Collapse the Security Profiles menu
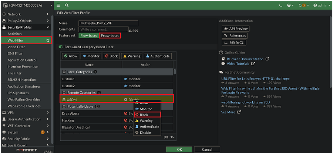The width and height of the screenshot is (333, 154). click(x=26, y=27)
